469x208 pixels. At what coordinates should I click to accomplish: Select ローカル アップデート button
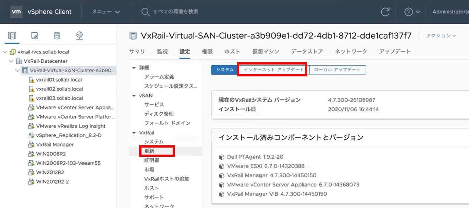pos(337,70)
